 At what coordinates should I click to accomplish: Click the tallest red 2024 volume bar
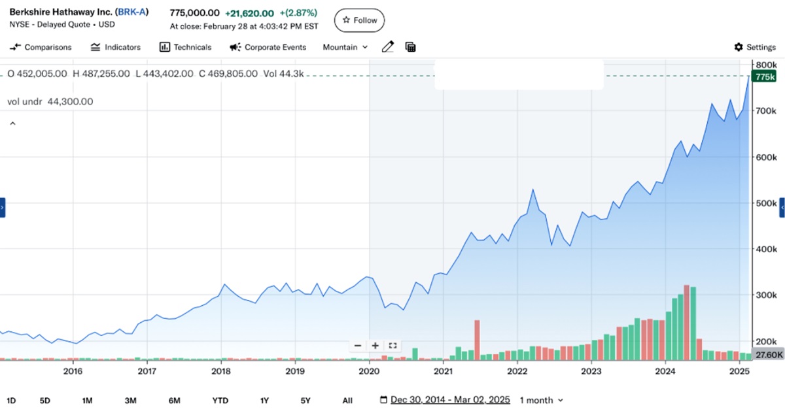point(686,323)
